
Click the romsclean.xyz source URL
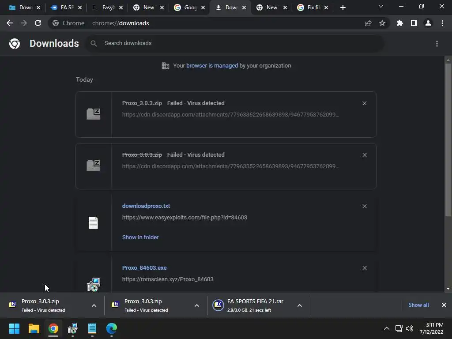click(167, 279)
